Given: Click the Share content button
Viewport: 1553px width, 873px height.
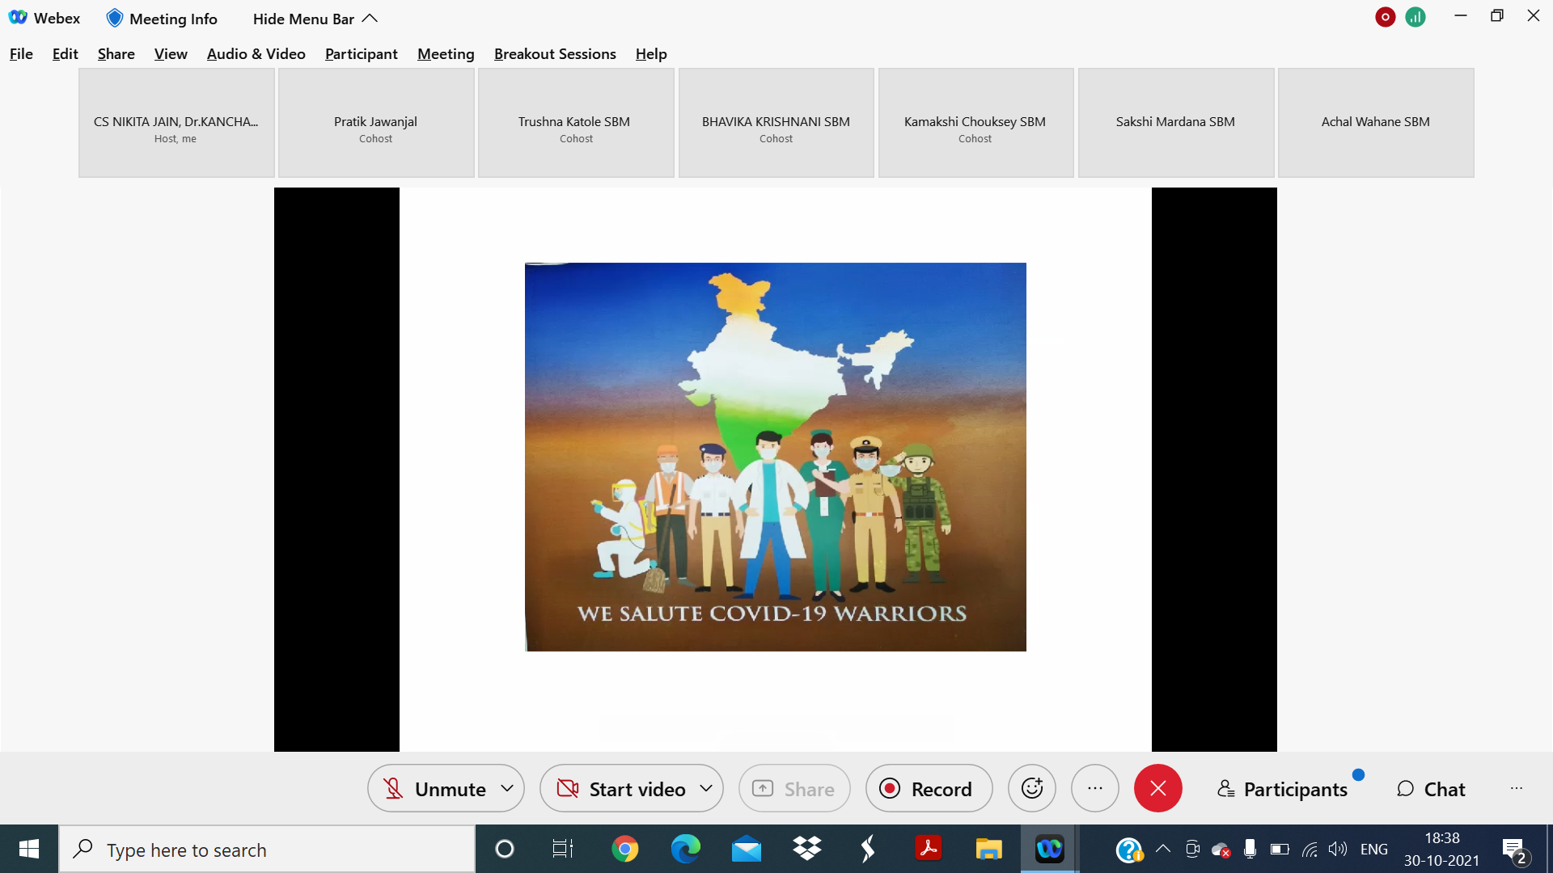Looking at the screenshot, I should pos(794,789).
